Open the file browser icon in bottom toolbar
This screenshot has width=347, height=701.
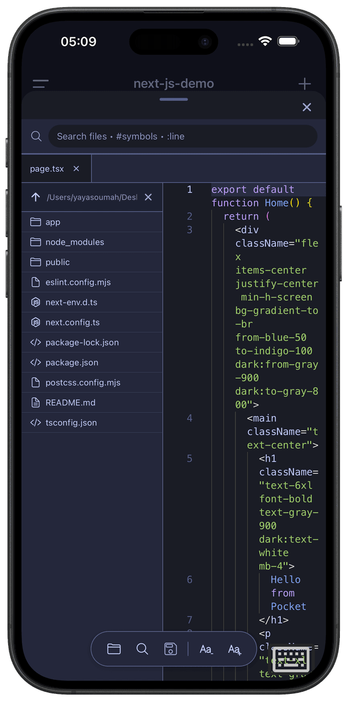[114, 649]
